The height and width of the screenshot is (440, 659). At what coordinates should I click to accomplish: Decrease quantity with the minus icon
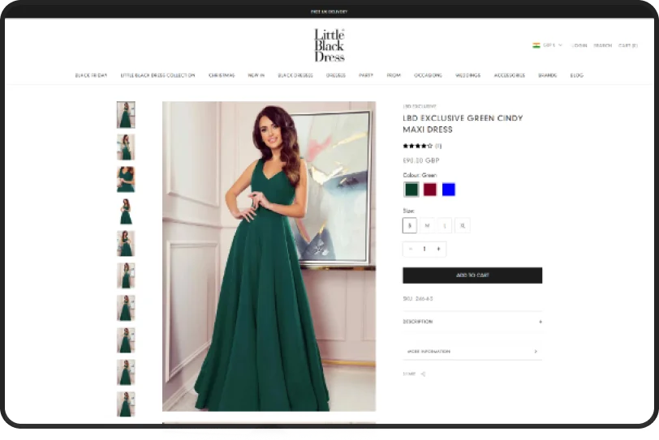click(410, 249)
